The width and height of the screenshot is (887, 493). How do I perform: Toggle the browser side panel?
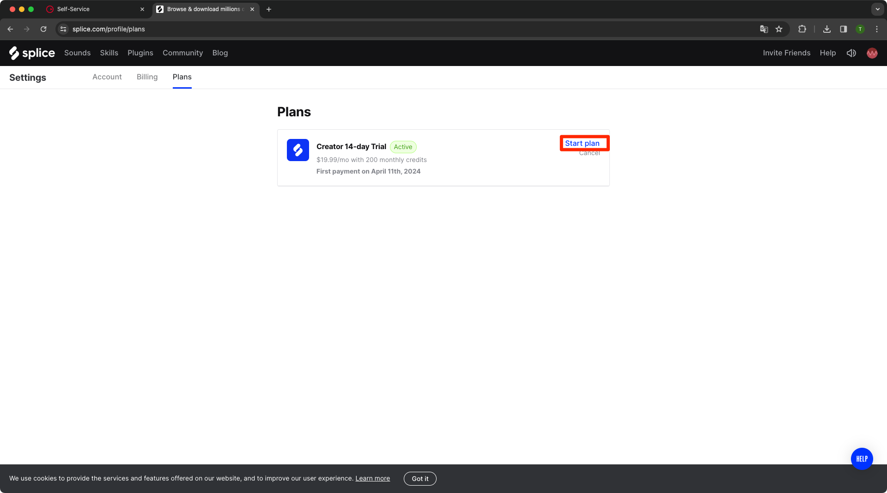(x=843, y=29)
